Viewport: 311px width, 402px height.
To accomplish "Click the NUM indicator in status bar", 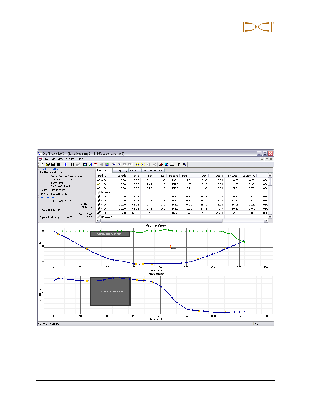I will (x=257, y=324).
